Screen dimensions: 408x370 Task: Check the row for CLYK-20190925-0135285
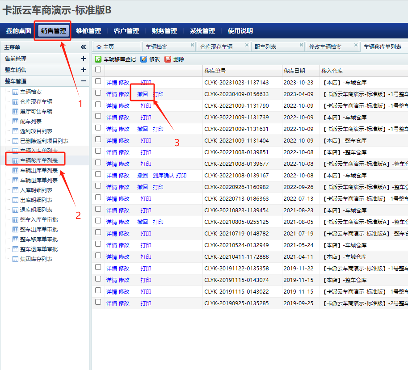pyautogui.click(x=98, y=302)
